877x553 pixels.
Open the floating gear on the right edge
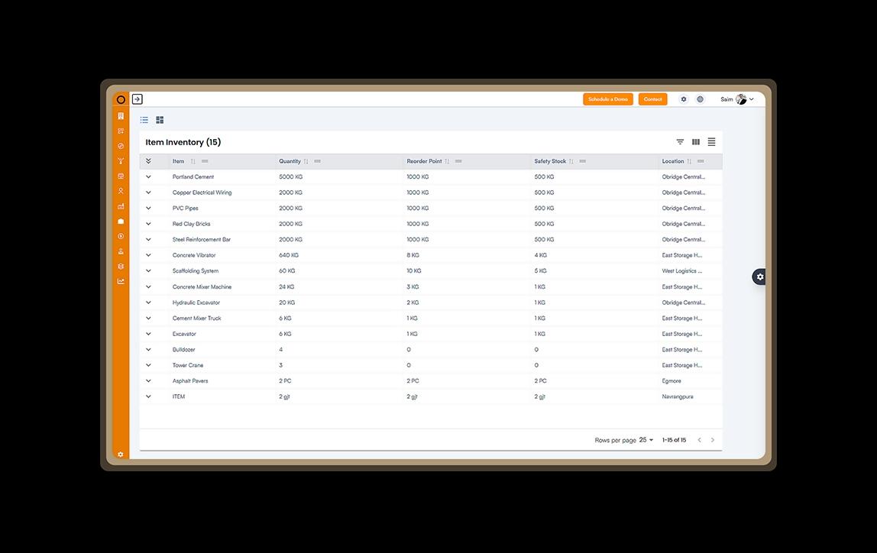point(759,276)
